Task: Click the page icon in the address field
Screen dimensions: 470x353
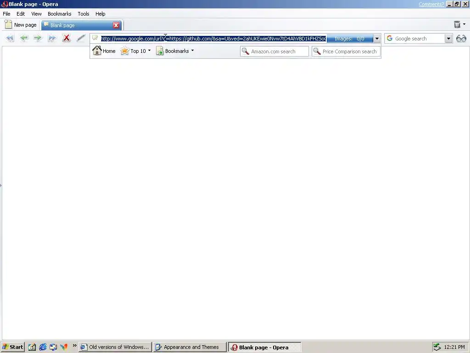Action: tap(95, 38)
